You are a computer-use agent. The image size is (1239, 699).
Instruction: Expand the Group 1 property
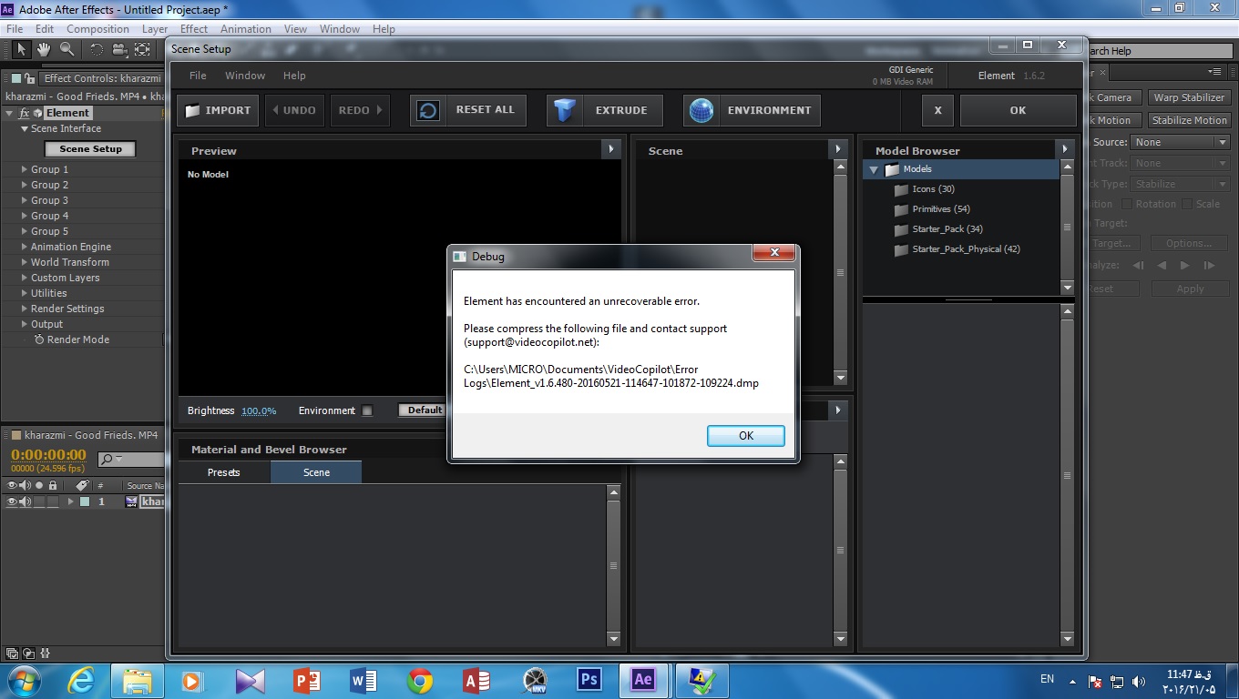(x=25, y=169)
